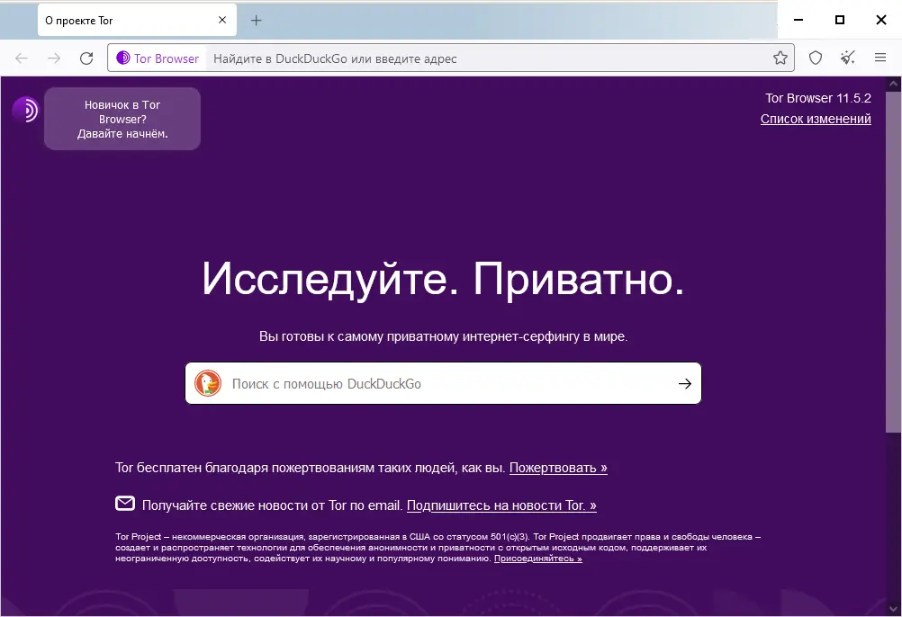Open 'Подпишитесь на новости Tor. »' link
This screenshot has width=902, height=617.
click(501, 505)
